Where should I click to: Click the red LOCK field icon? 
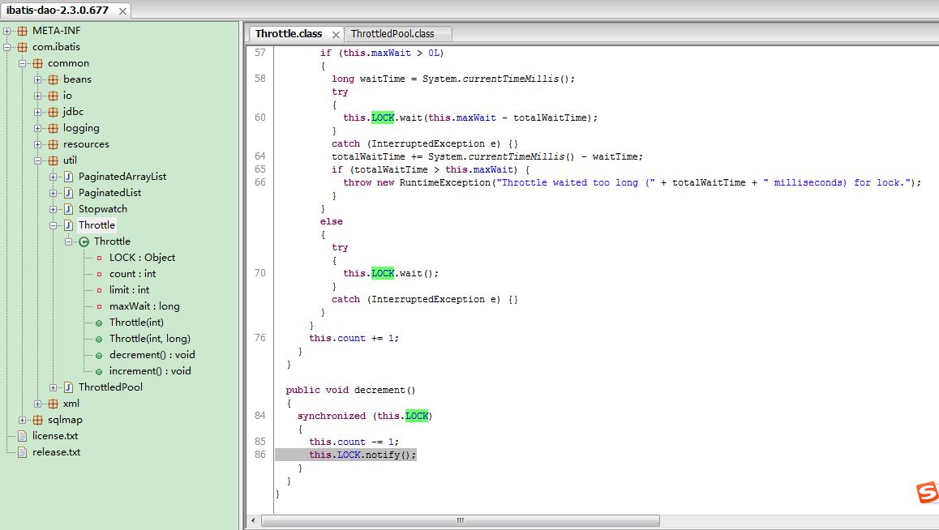click(100, 258)
